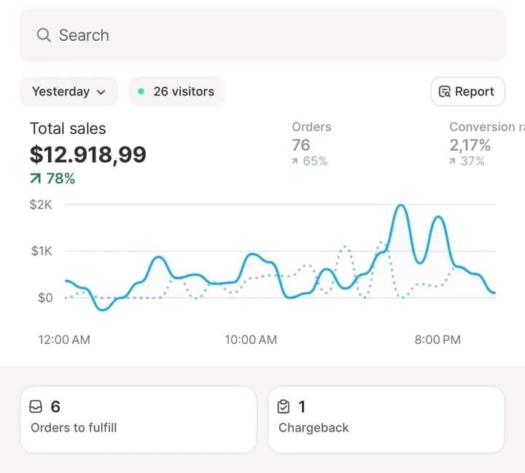525x473 pixels.
Task: Open the 6 Orders to fulfill card
Action: point(139,420)
